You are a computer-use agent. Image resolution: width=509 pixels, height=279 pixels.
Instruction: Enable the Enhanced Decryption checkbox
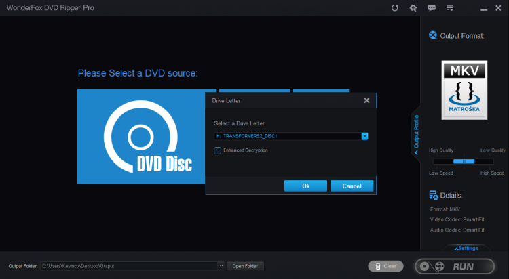click(217, 150)
